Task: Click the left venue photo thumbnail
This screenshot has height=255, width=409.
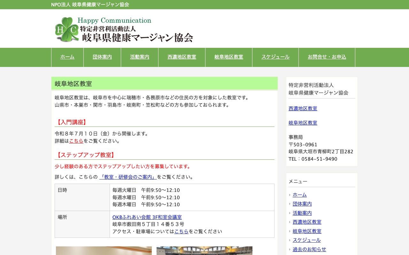Action: click(x=104, y=252)
